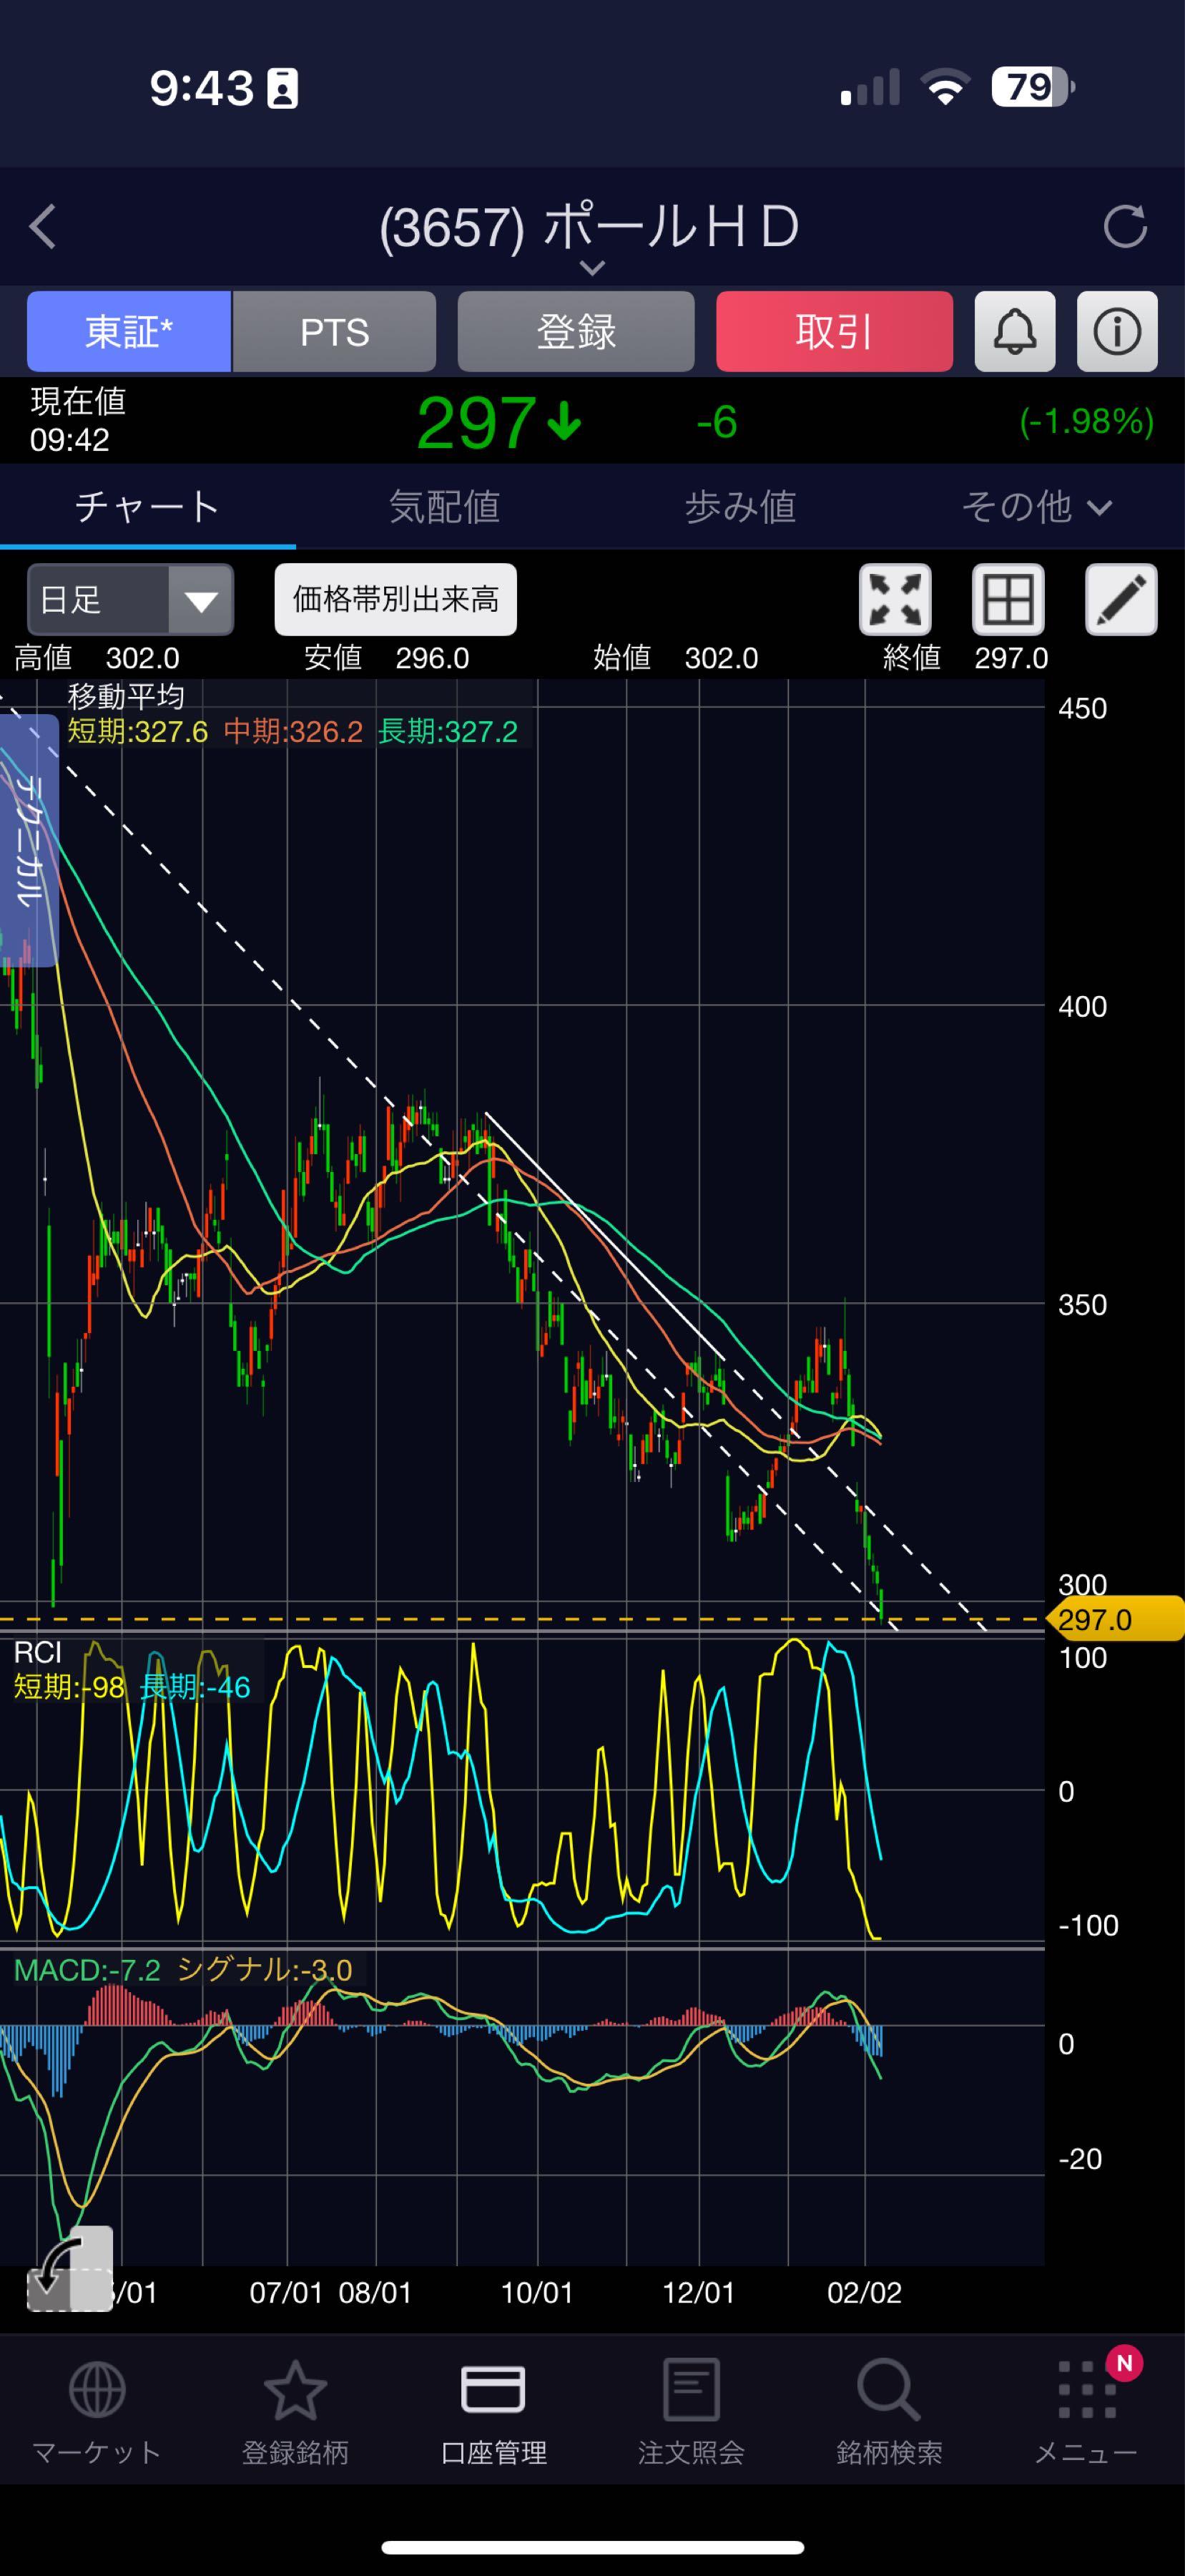Image resolution: width=1185 pixels, height=2576 pixels.
Task: Toggle 価格帯別出来高 display
Action: [x=395, y=600]
